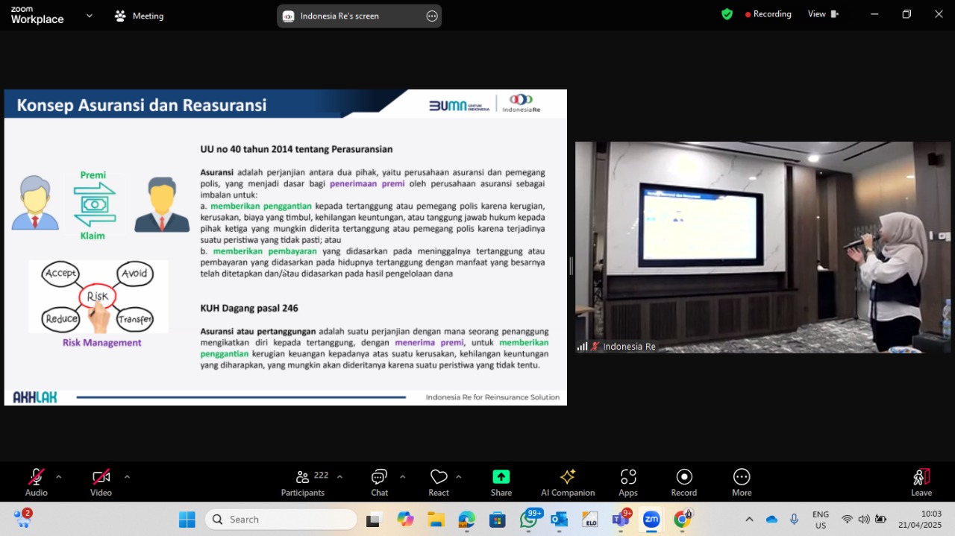Start recording with the Record icon
Viewport: 955px width, 536px height.
point(684,477)
